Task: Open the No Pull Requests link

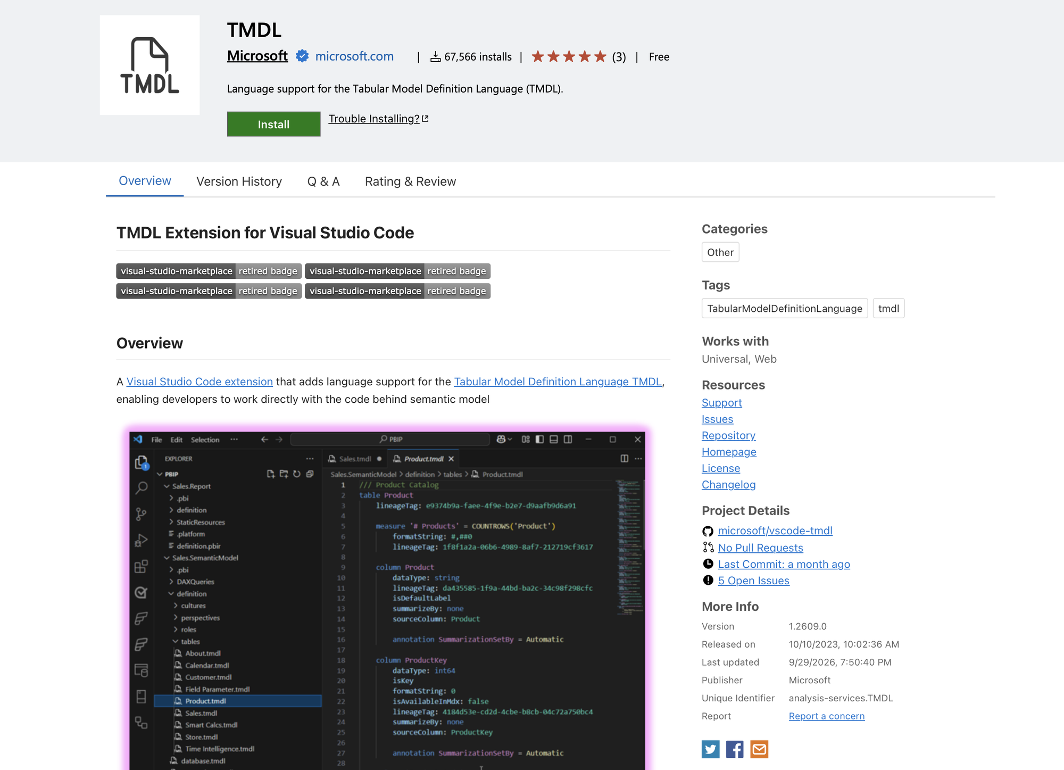Action: pyautogui.click(x=760, y=548)
